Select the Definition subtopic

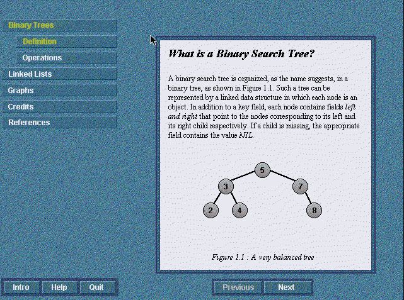click(x=66, y=42)
